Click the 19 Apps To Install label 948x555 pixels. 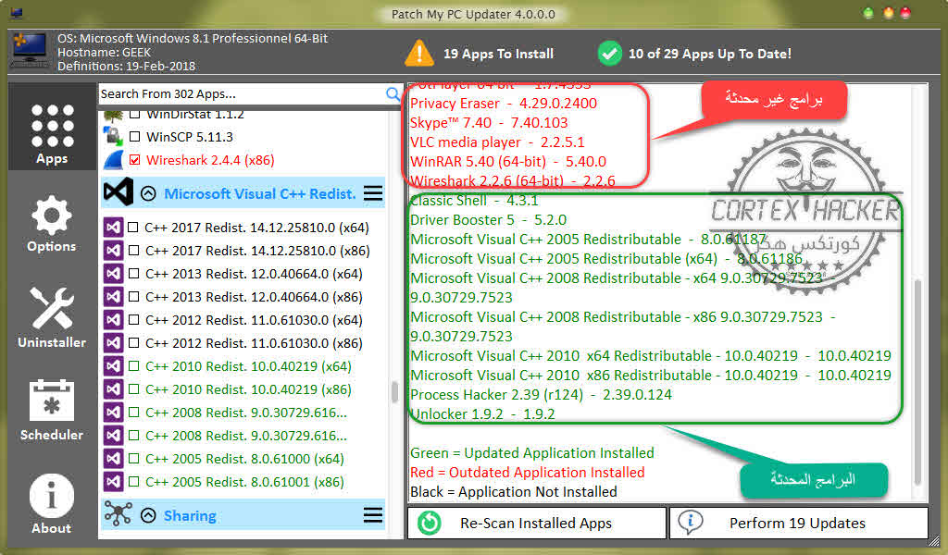point(499,54)
